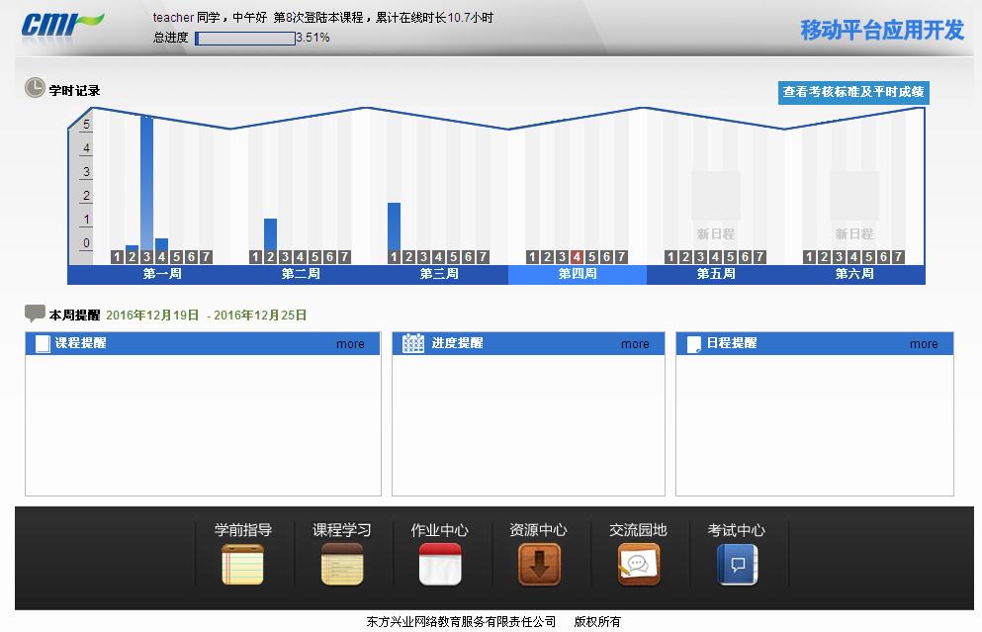Open more in 进度提醒 panel
The image size is (982, 632).
point(635,344)
